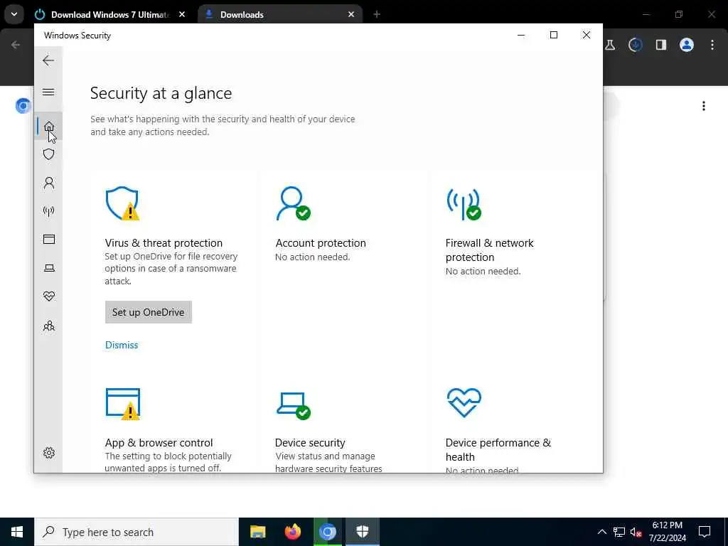The height and width of the screenshot is (546, 728).
Task: Click the back arrow in Windows Security
Action: coord(48,60)
